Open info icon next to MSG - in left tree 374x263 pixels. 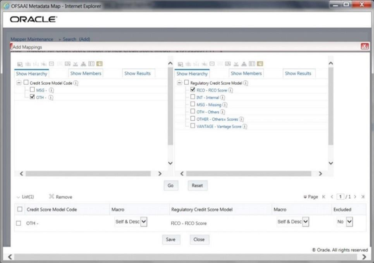point(51,90)
